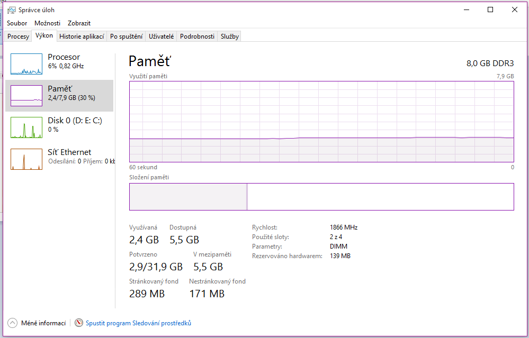Screen dimensions: 529x338
Task: Select the Paměť mini graph thumbnail
Action: pos(26,96)
